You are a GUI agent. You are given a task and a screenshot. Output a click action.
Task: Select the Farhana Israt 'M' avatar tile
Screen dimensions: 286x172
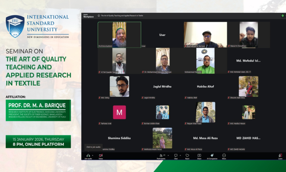pos(119,112)
